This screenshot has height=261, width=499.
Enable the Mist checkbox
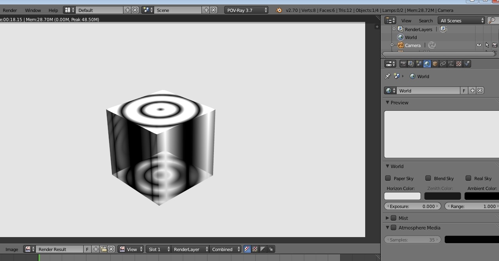393,218
